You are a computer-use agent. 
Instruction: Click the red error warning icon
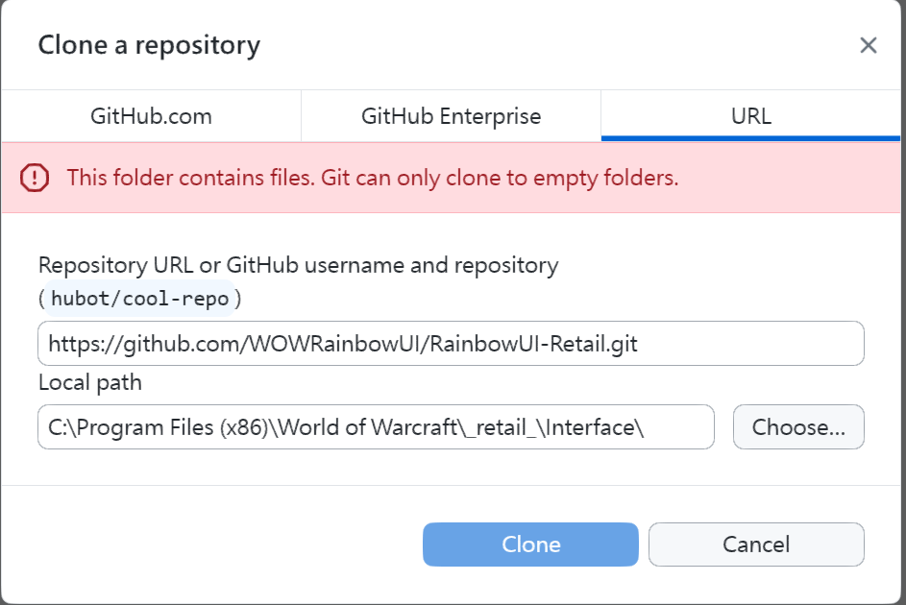[35, 178]
